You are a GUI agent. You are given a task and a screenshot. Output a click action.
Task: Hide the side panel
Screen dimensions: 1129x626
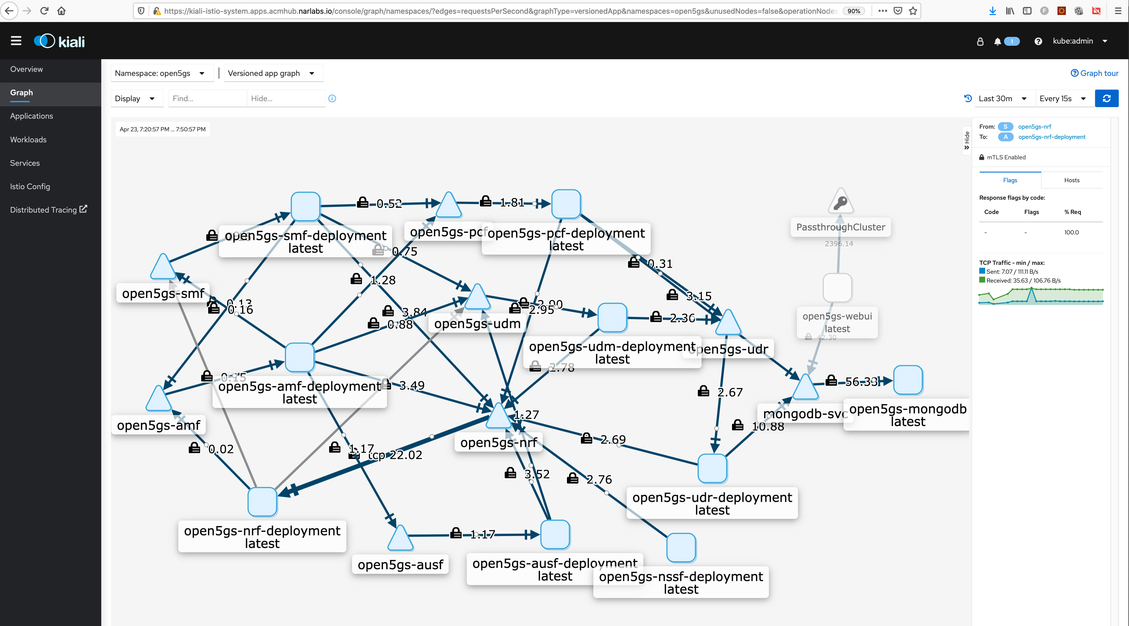click(x=967, y=140)
